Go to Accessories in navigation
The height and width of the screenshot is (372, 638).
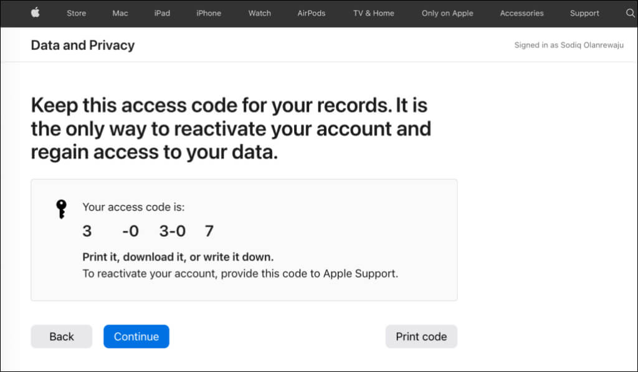pos(521,13)
